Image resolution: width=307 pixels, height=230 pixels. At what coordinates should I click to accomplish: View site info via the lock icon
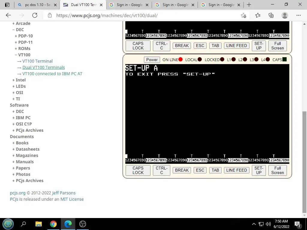tap(50, 15)
